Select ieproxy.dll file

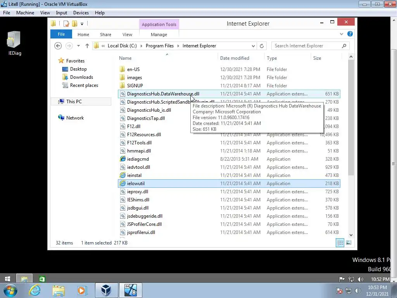point(229,192)
